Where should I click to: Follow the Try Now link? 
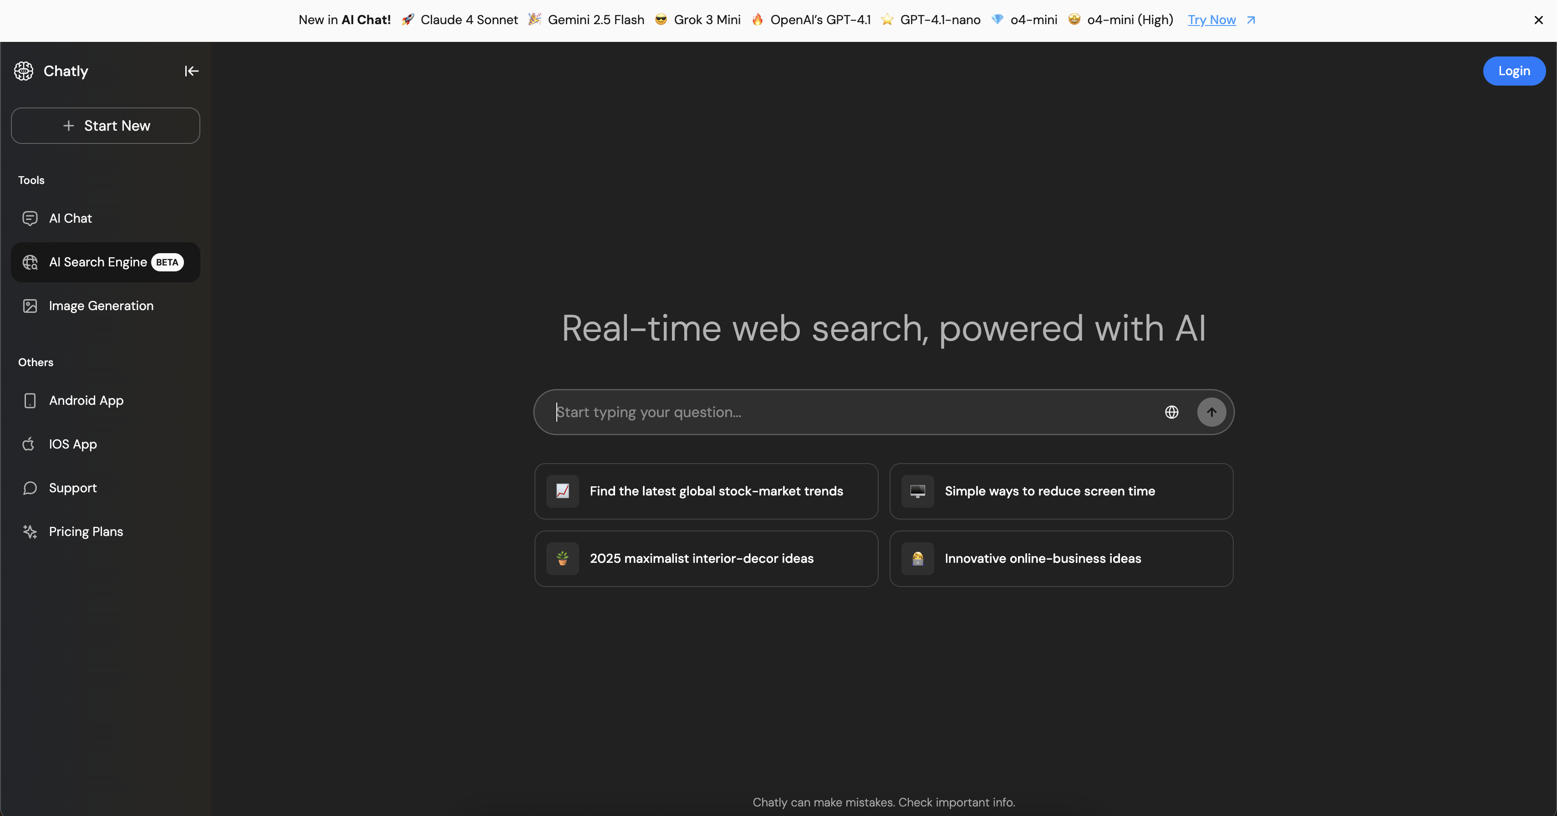[x=1211, y=20]
